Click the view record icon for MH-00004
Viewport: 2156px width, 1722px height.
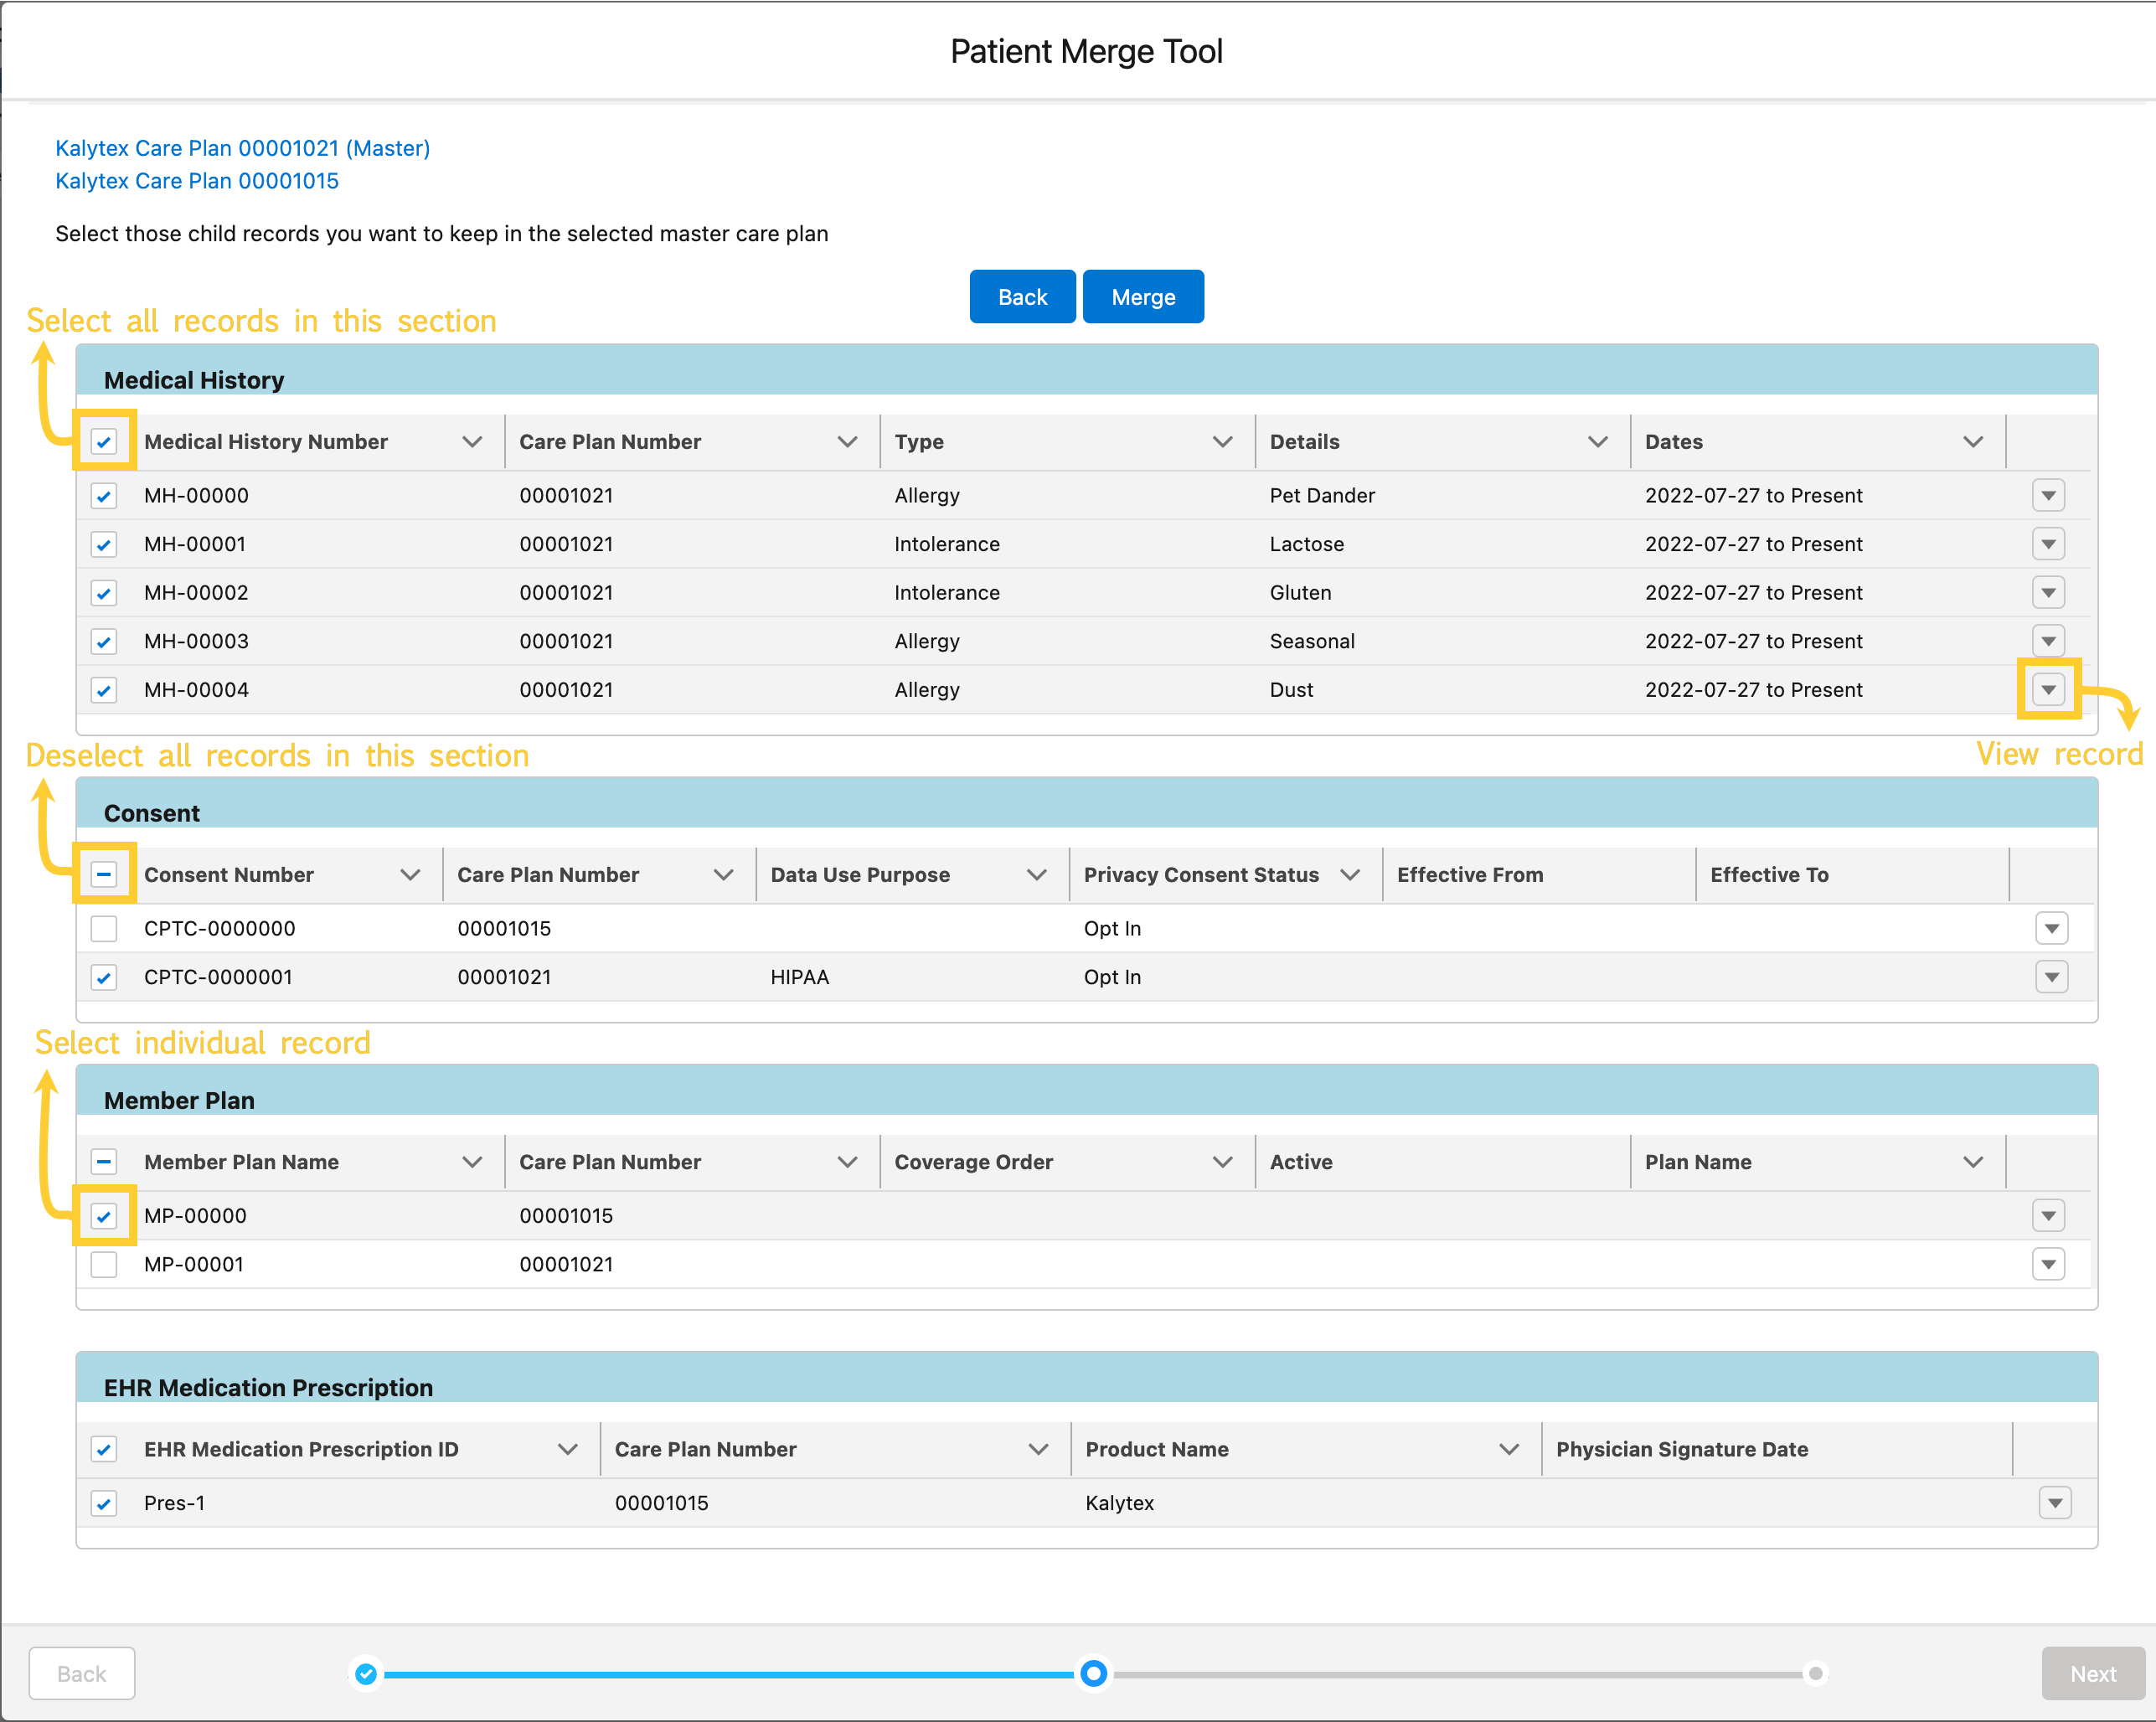tap(2049, 688)
